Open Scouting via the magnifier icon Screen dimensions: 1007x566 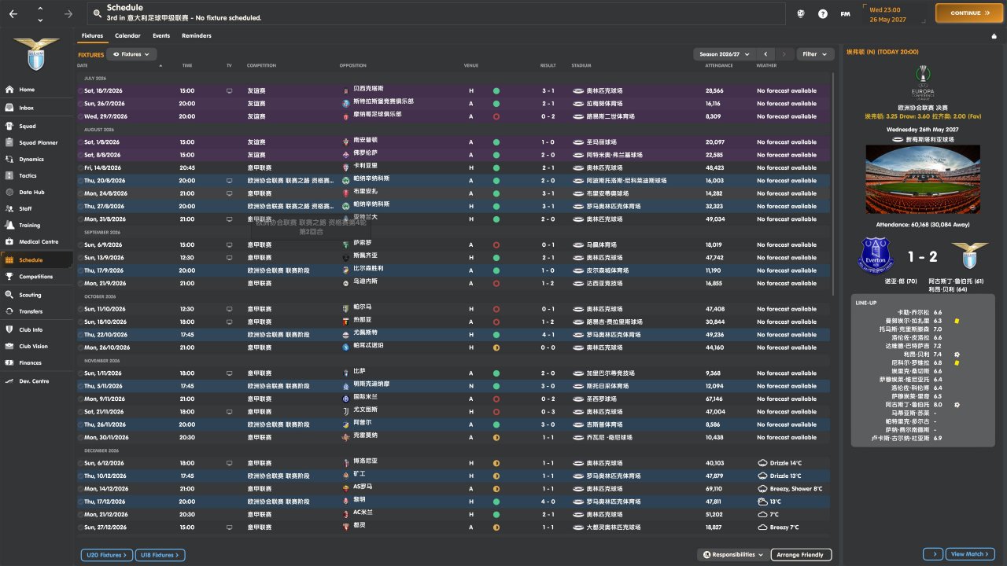click(x=10, y=295)
